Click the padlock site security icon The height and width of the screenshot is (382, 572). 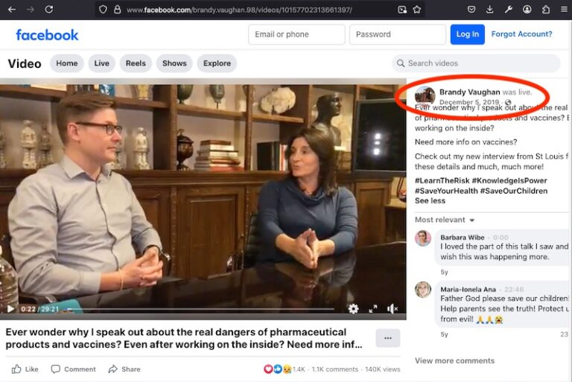pyautogui.click(x=117, y=10)
